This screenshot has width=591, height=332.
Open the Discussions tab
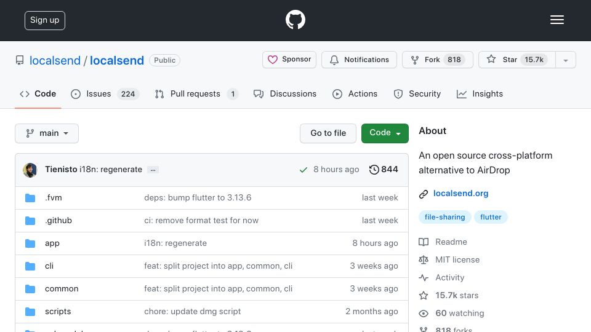(x=284, y=93)
